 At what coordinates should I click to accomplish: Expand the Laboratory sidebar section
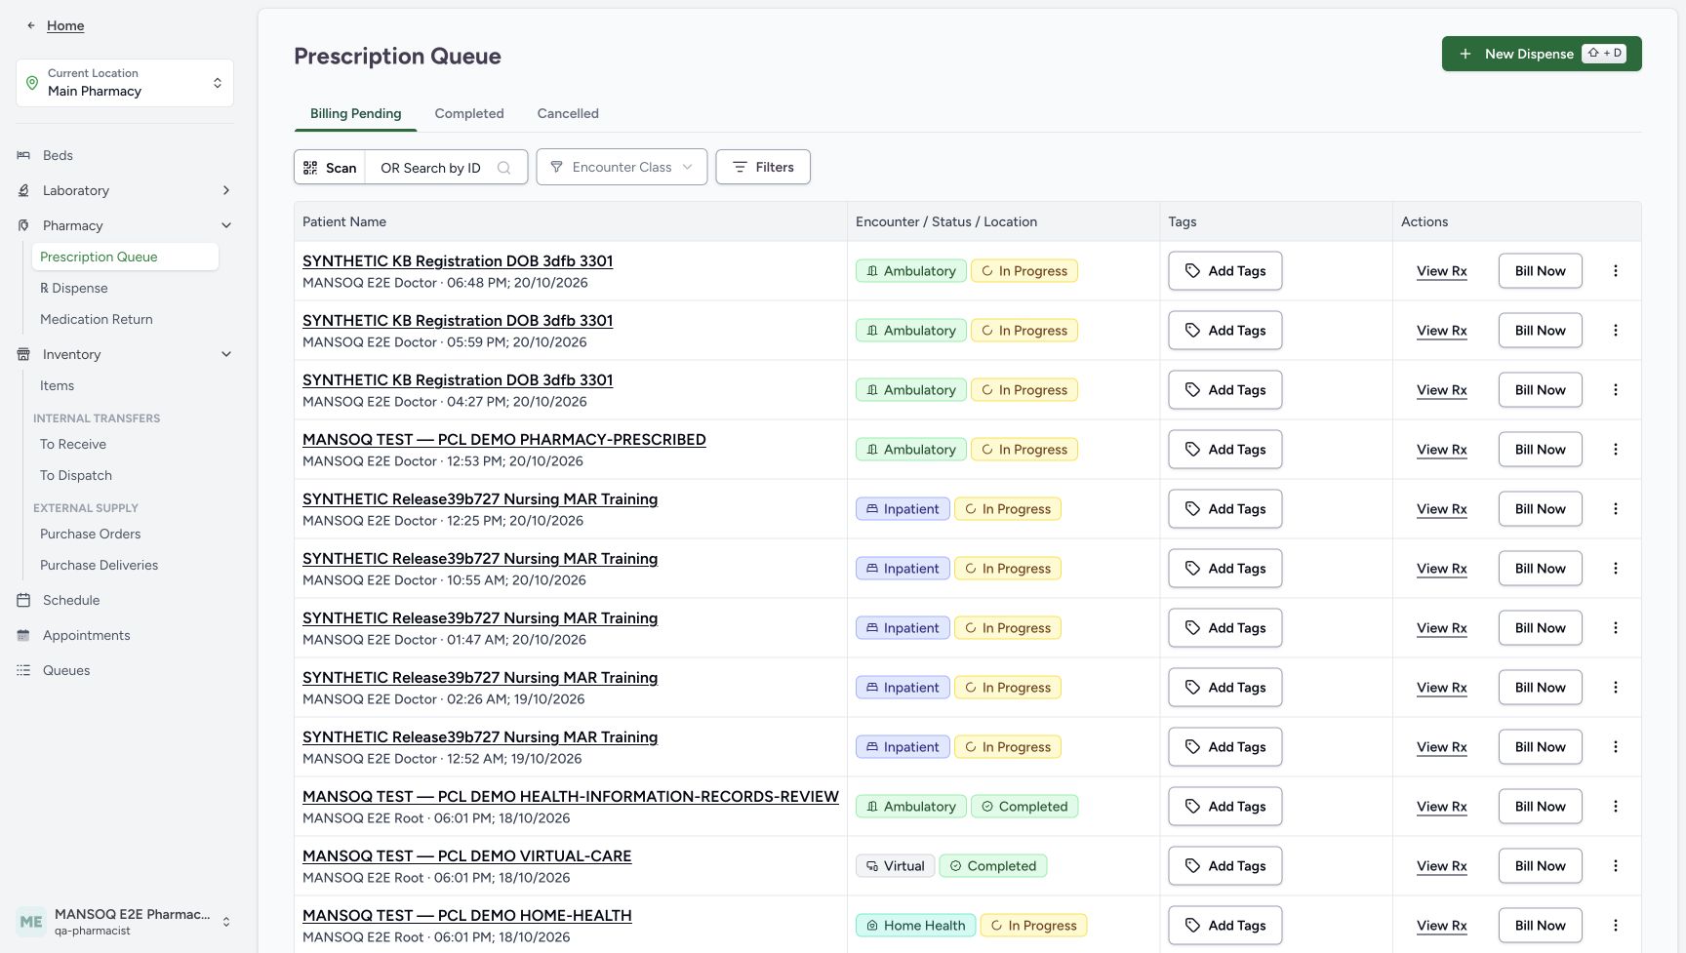226,190
